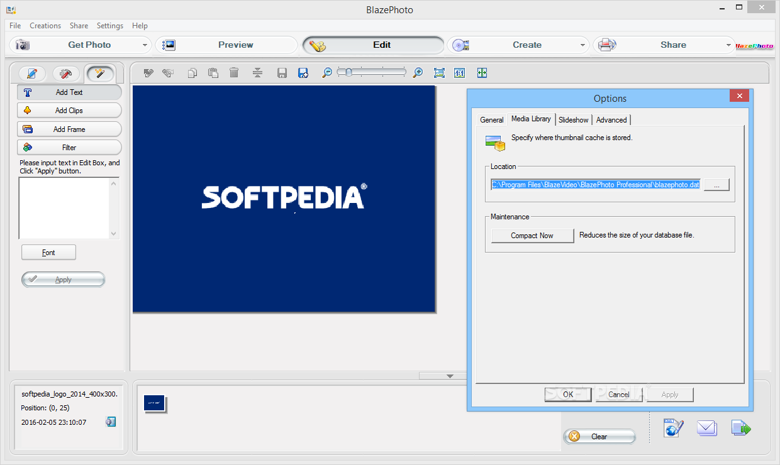Click the thumbnail cache Location path field
The image size is (780, 465).
click(596, 185)
